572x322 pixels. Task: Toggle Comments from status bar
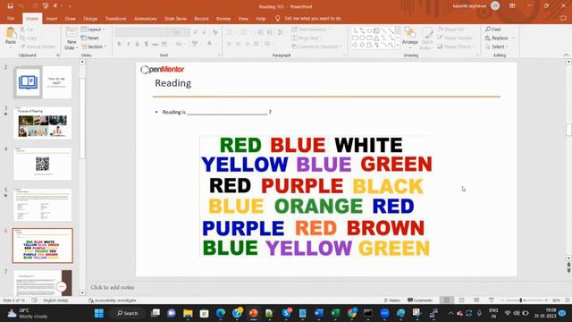click(x=420, y=301)
